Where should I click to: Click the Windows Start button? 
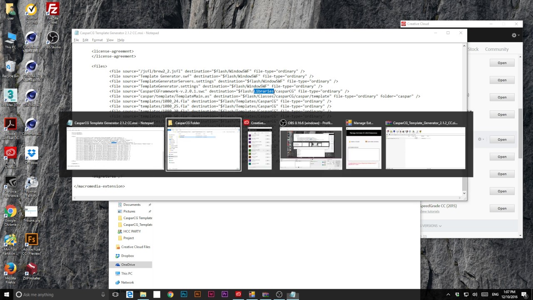tap(6, 294)
